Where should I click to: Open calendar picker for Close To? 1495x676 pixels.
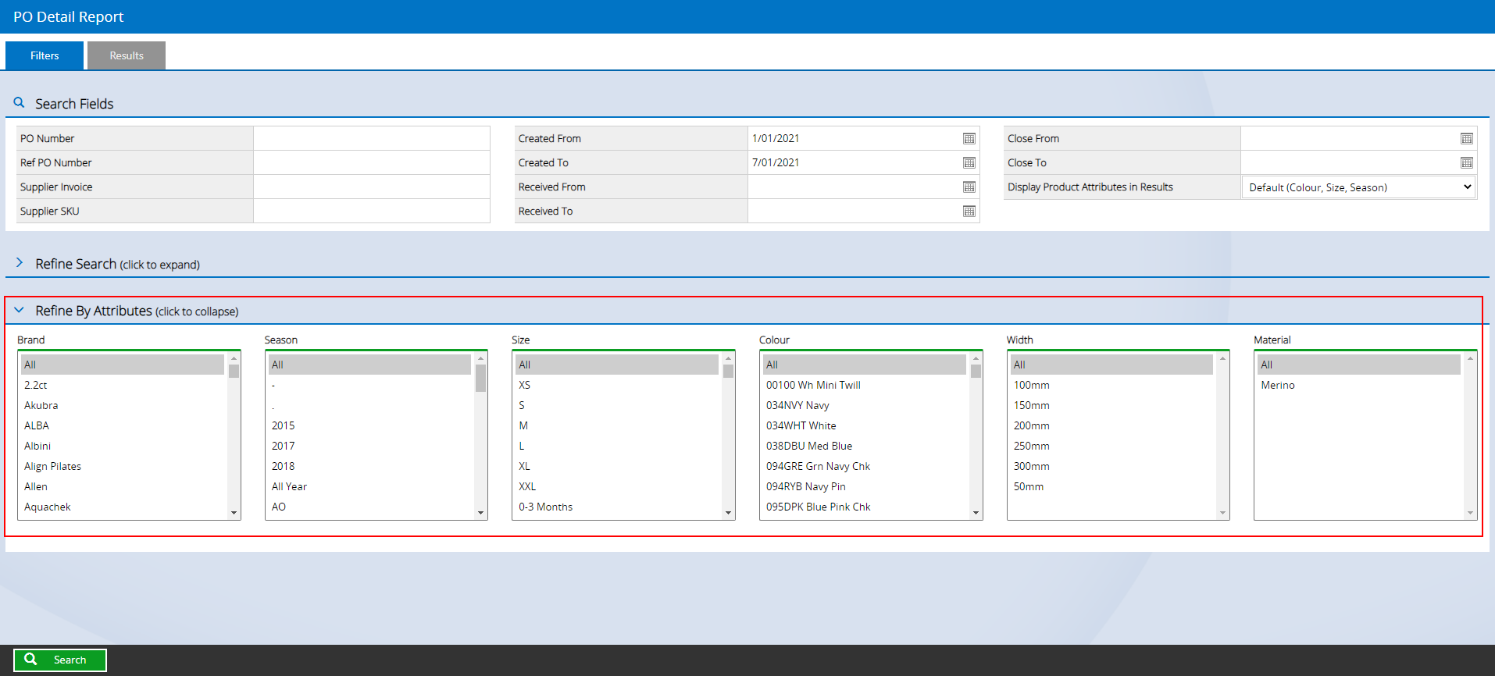[1467, 163]
